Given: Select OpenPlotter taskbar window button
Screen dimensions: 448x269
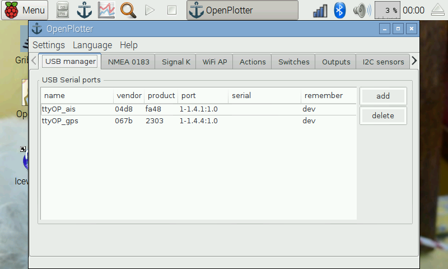Looking at the screenshot, I should [x=242, y=10].
